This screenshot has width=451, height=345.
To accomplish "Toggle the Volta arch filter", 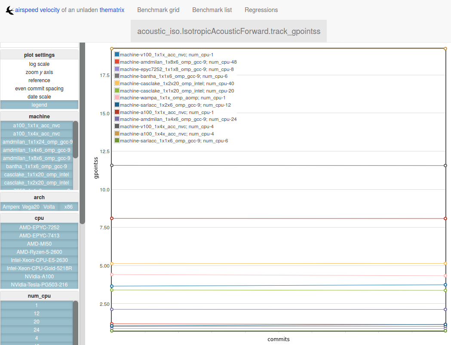I will pos(49,207).
